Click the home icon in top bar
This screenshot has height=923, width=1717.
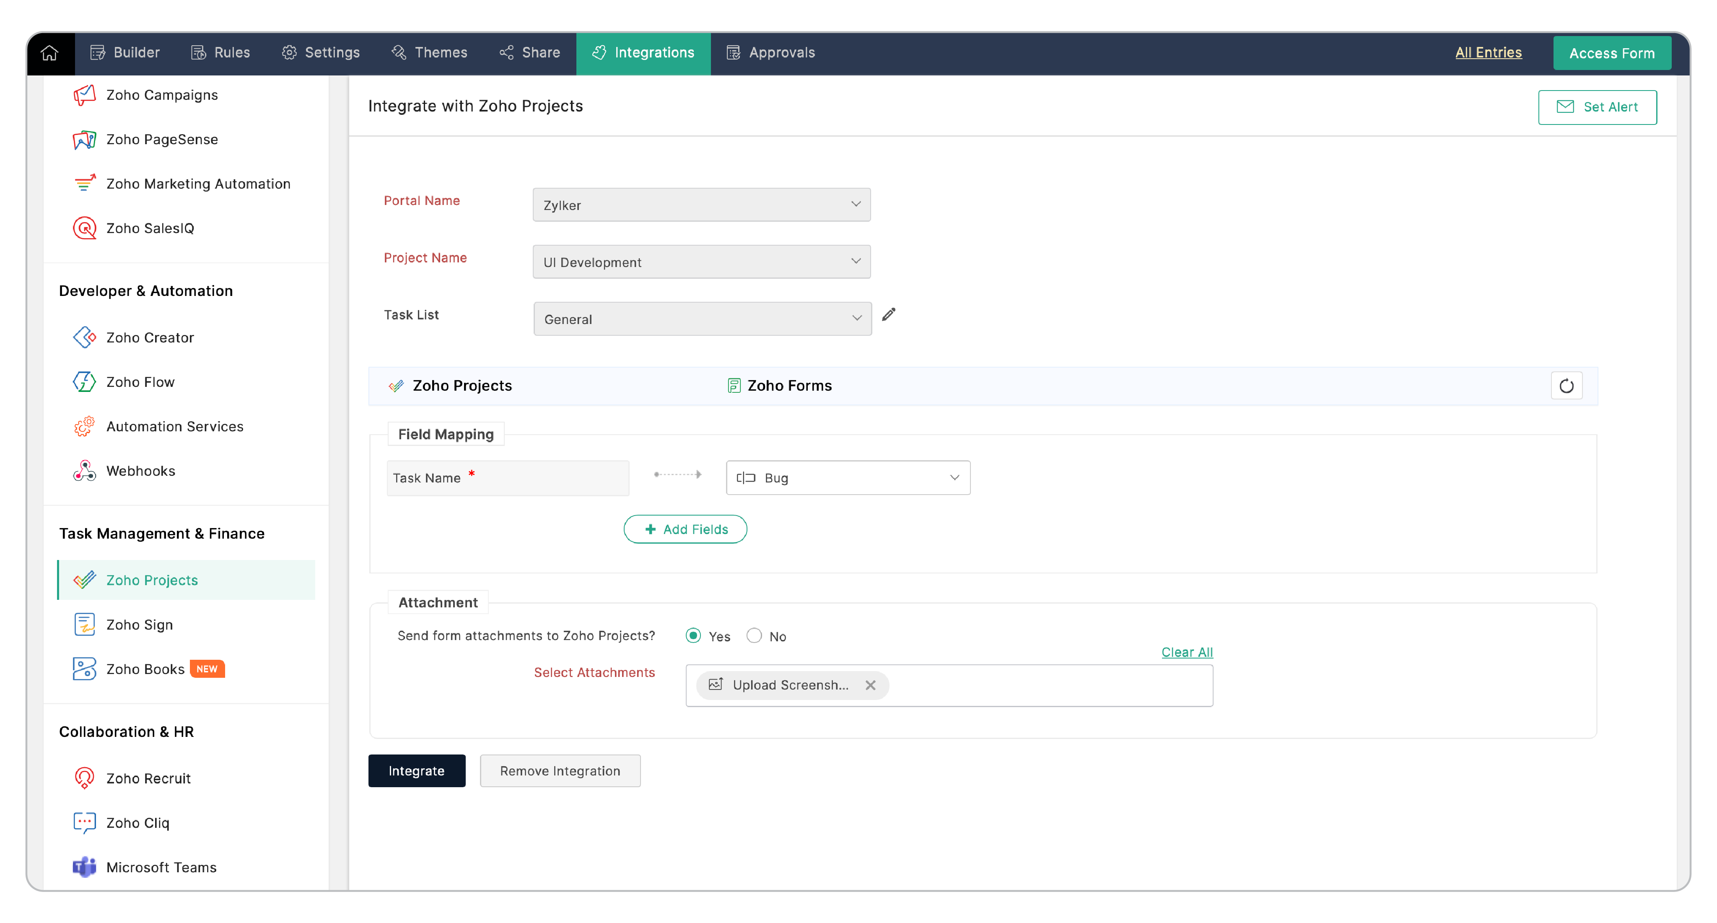click(50, 53)
